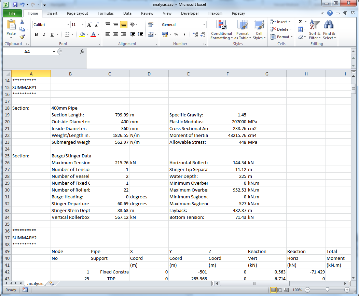Open the font name dropdown showing Calibri
Image resolution: width=359 pixels, height=296 pixels.
point(68,25)
